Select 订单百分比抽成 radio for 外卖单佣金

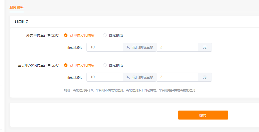(x=66, y=35)
